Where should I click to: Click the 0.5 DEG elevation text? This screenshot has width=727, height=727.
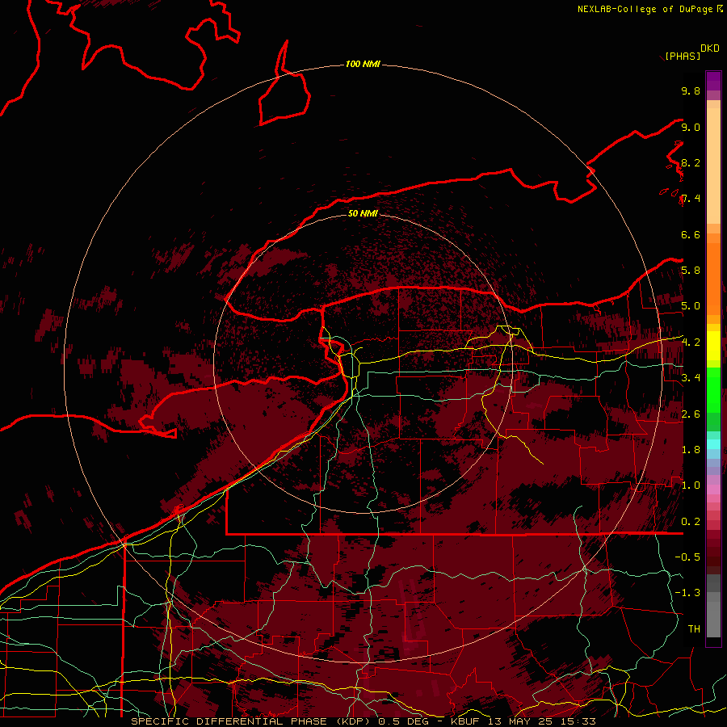(x=402, y=721)
